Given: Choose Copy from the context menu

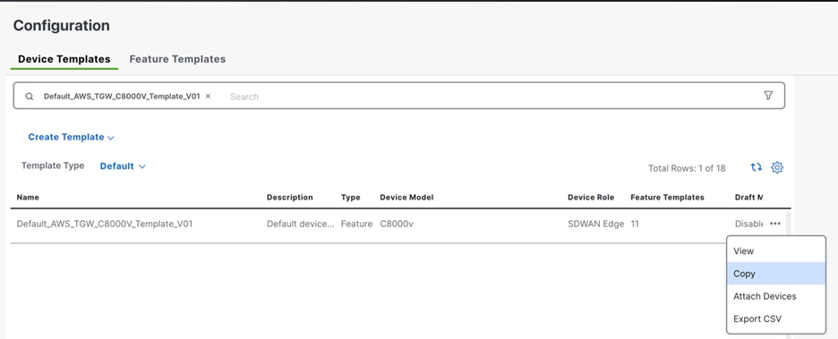Looking at the screenshot, I should 776,274.
